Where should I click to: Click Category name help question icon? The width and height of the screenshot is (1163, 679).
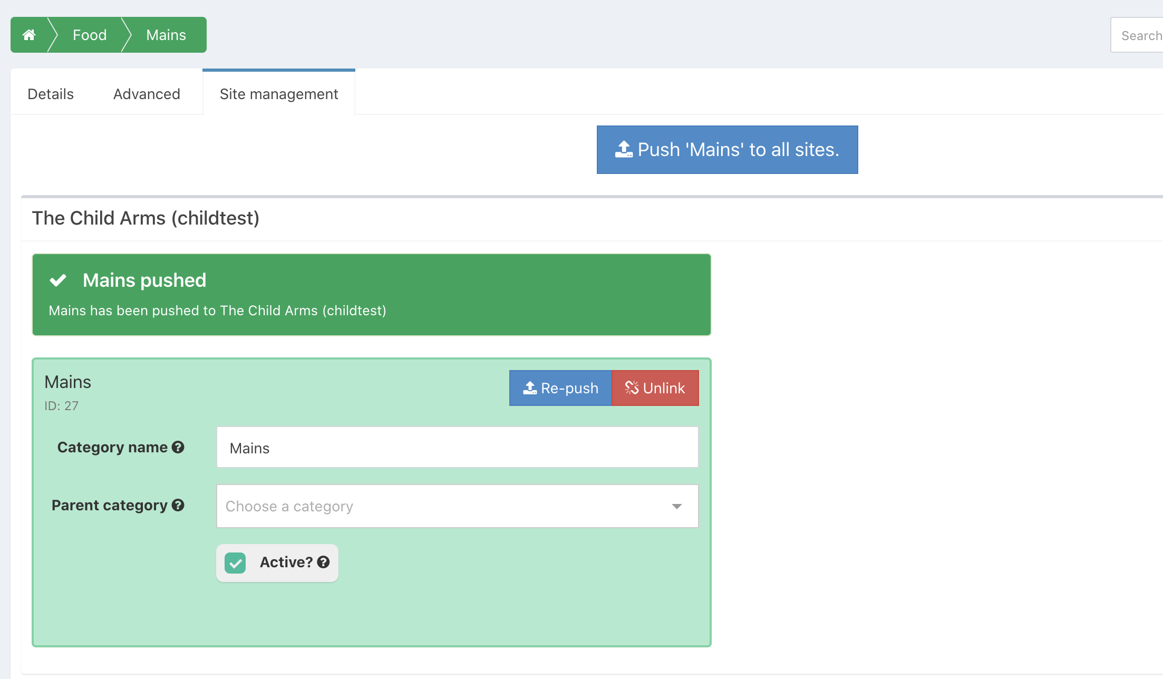(x=178, y=447)
